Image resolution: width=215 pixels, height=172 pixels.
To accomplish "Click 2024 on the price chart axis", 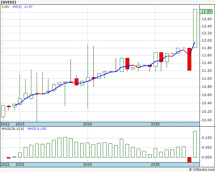I will coord(88,124).
